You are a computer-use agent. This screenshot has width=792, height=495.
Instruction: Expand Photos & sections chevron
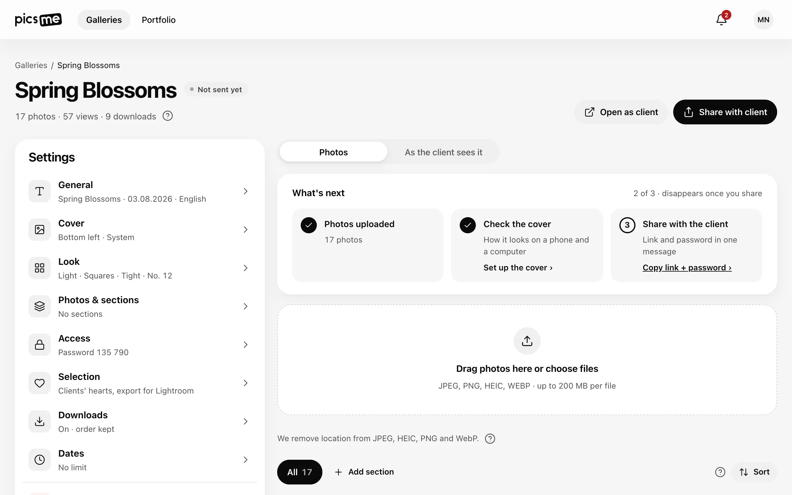click(245, 306)
